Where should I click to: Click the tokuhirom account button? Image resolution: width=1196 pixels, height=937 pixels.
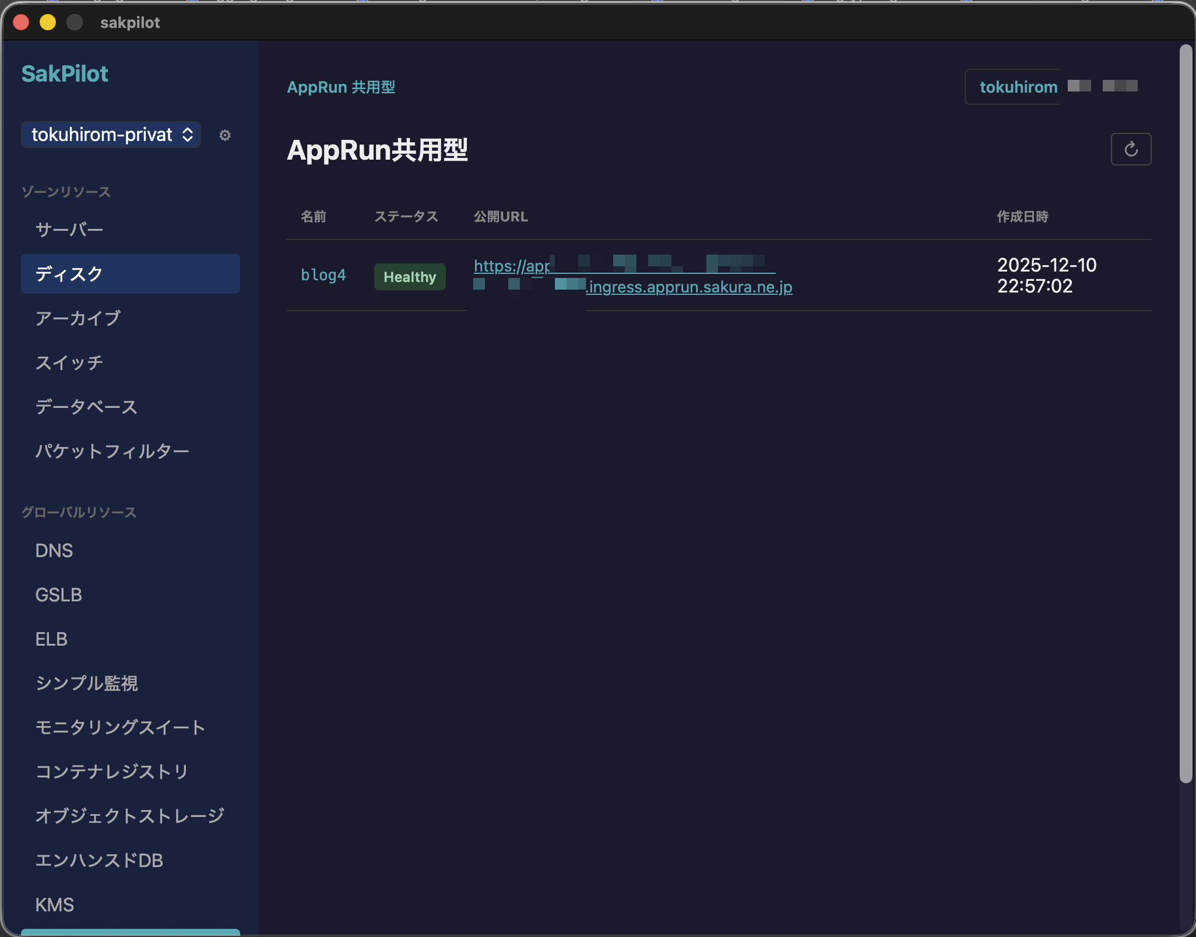[1018, 87]
